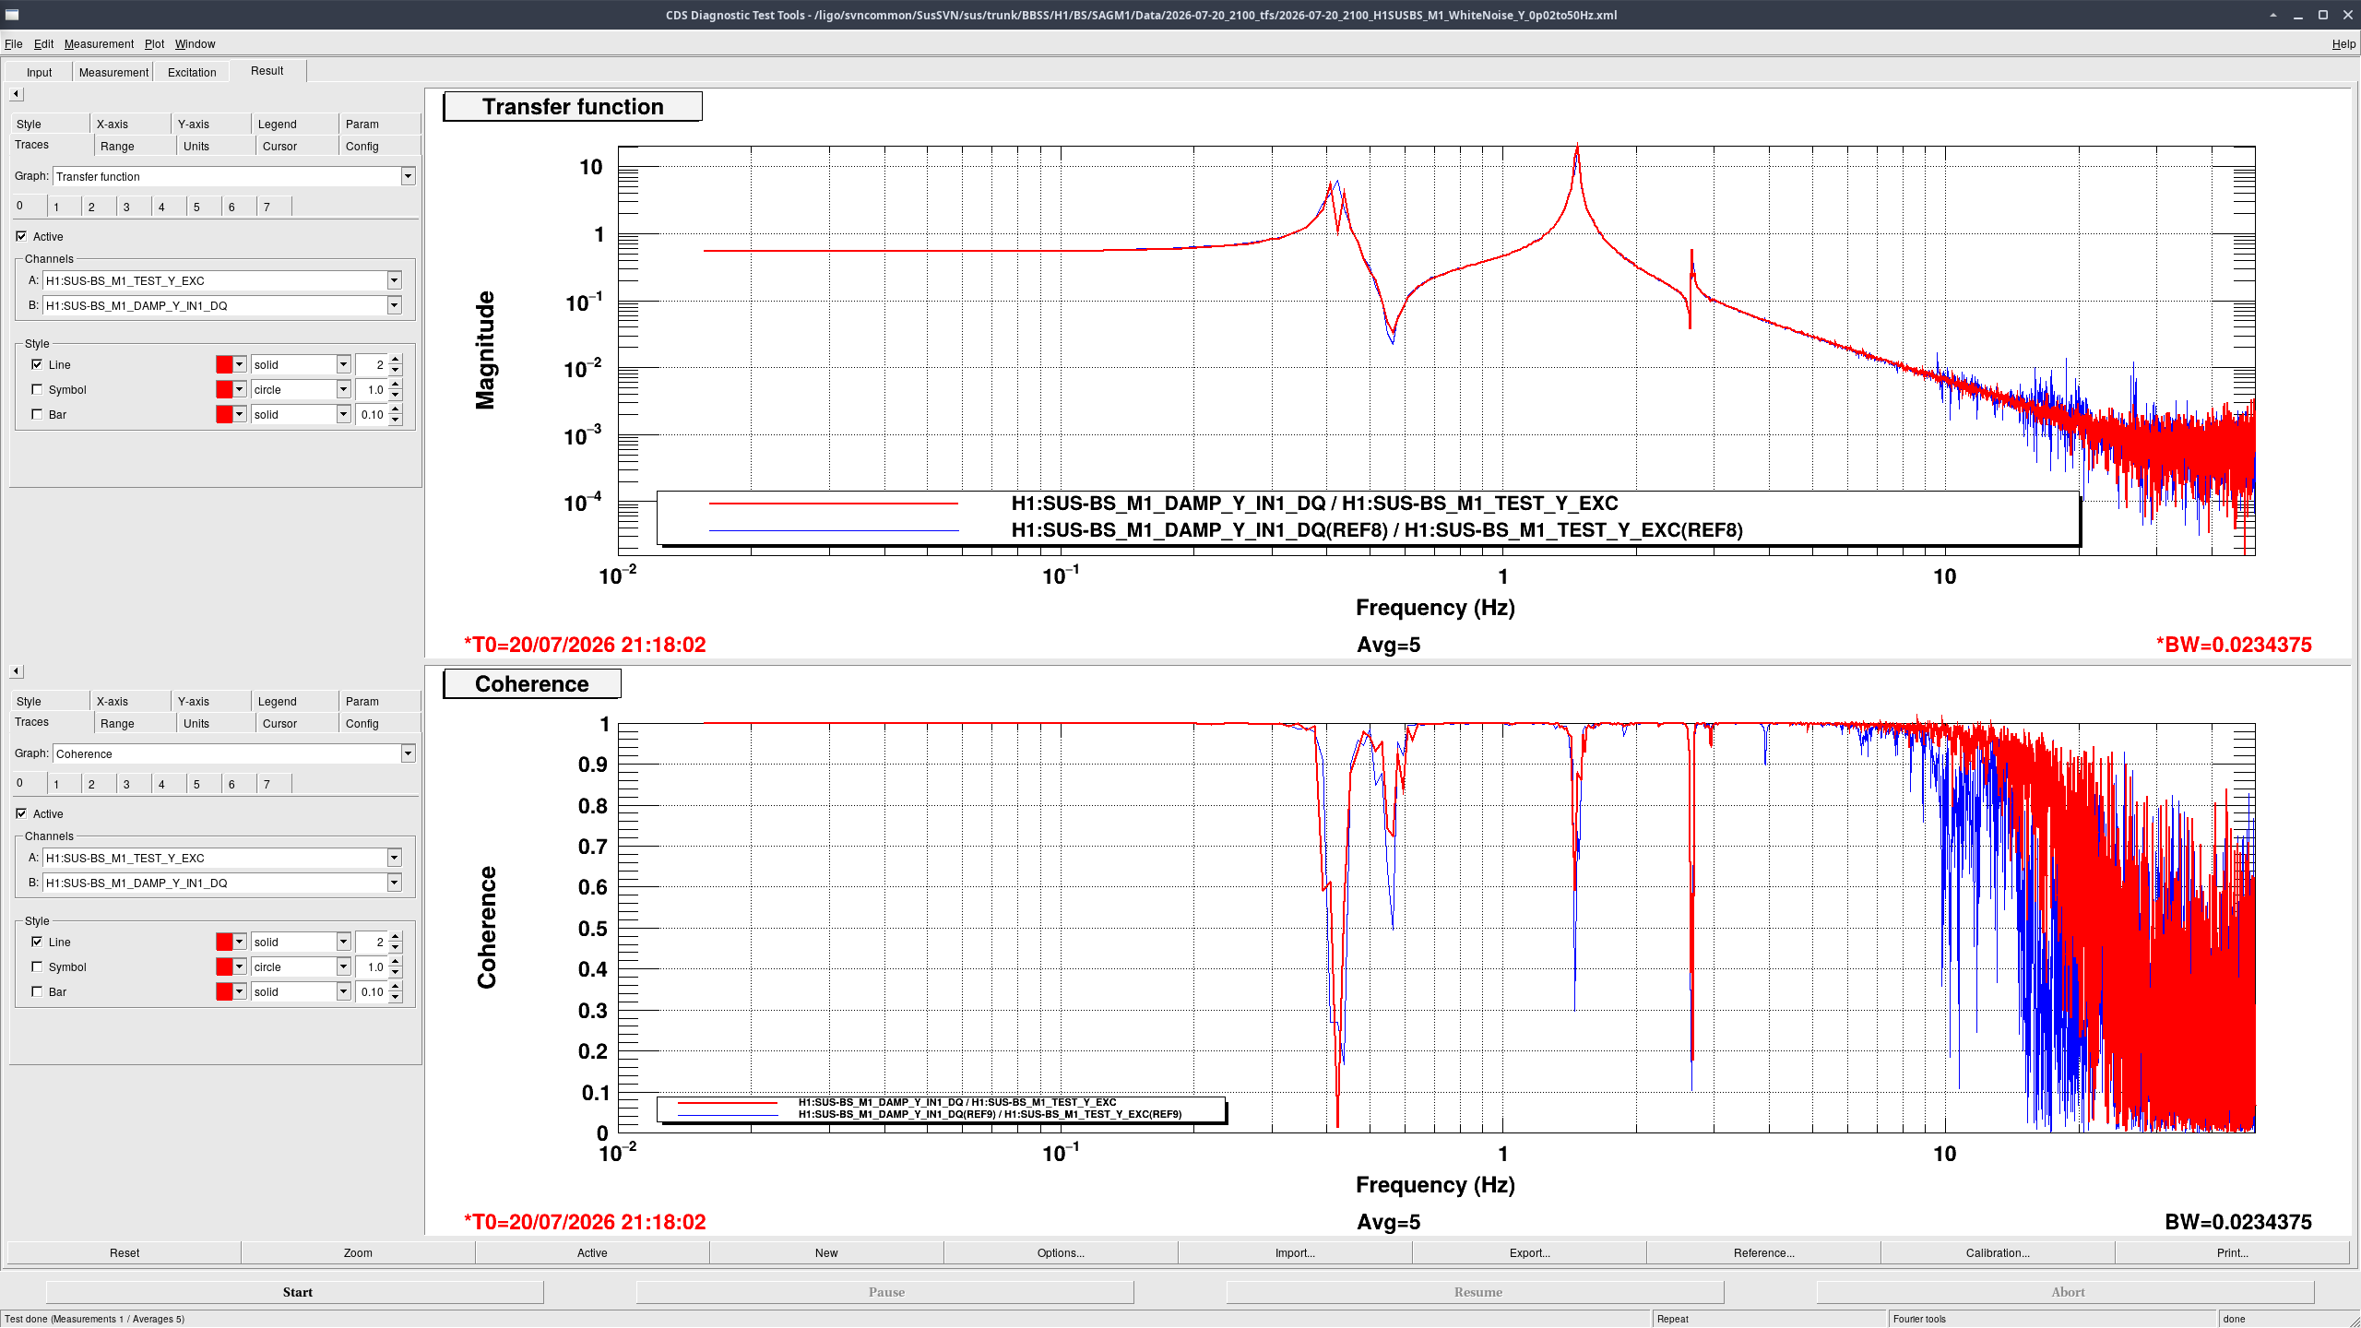Select trace 5 tab in lower panel
The height and width of the screenshot is (1328, 2361).
196,784
